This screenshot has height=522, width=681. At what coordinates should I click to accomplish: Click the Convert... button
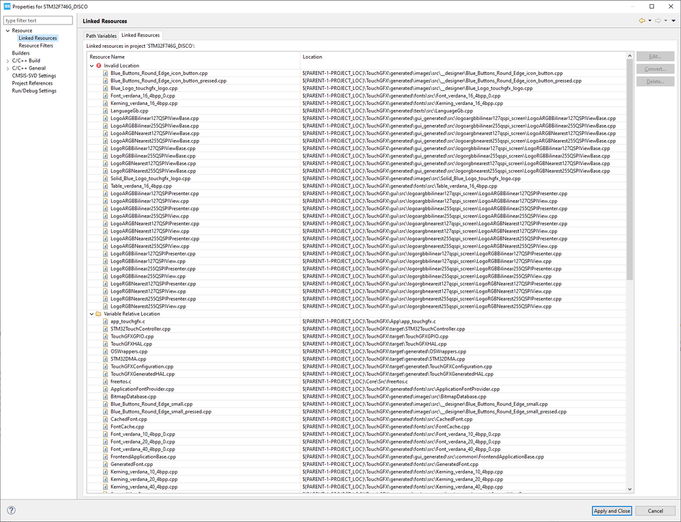pos(655,69)
